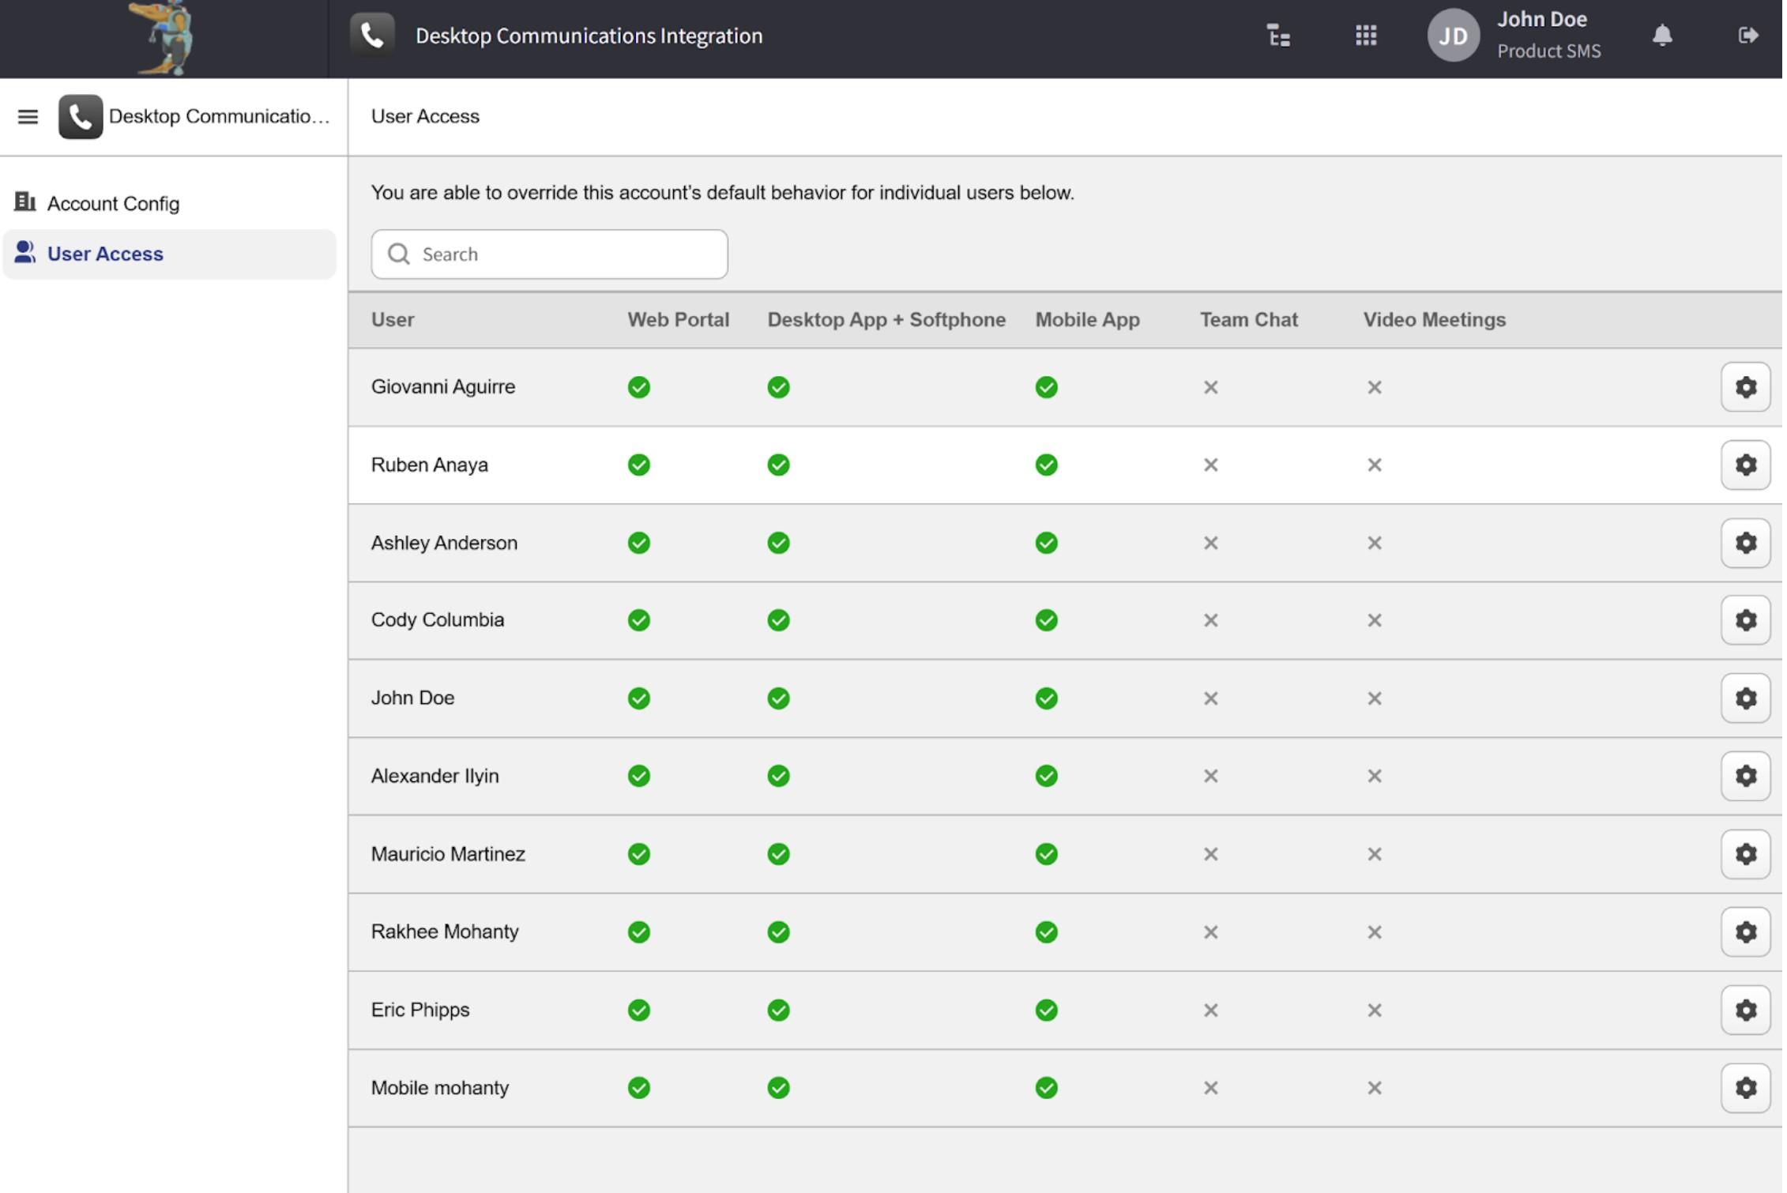Click Ashley Anderson's Web Portal checkmark
This screenshot has width=1787, height=1193.
[x=640, y=544]
